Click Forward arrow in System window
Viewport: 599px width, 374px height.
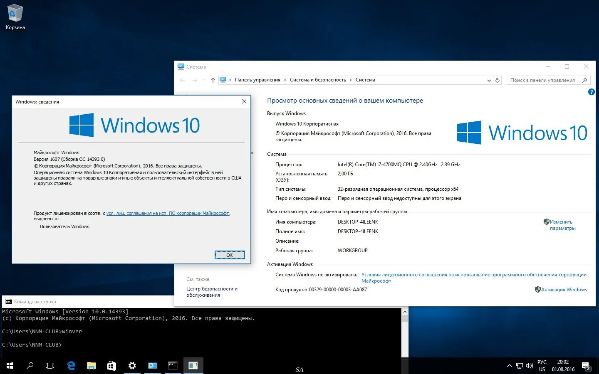194,80
